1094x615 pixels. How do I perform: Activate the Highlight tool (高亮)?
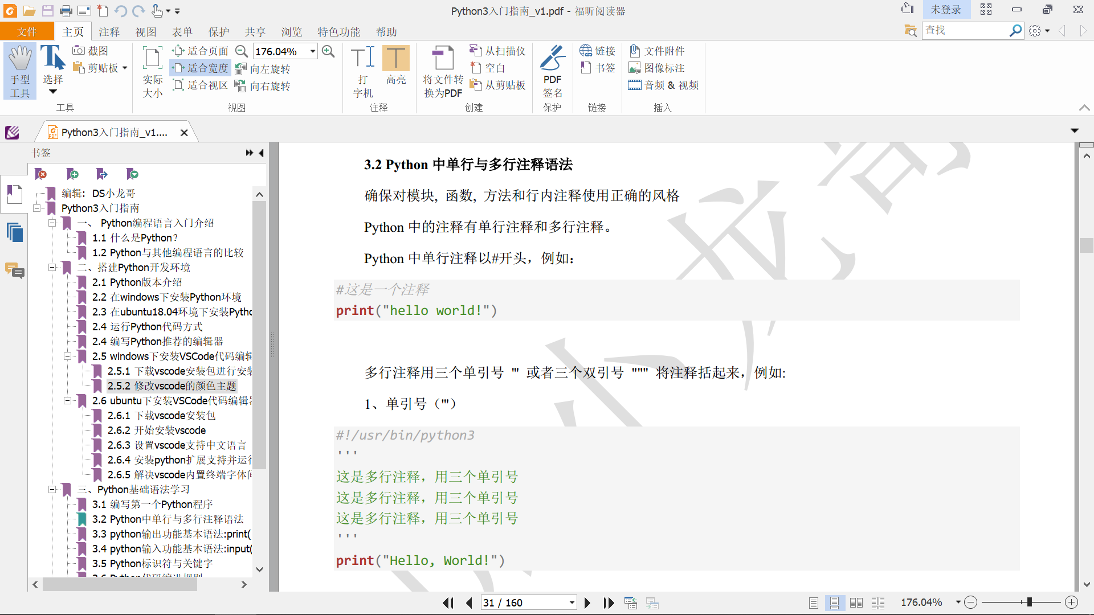pyautogui.click(x=395, y=65)
